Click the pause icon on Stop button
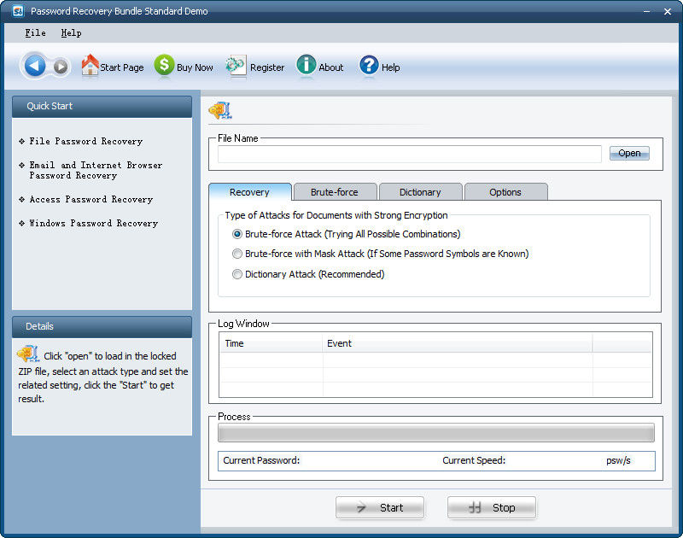683x538 pixels. (x=475, y=507)
